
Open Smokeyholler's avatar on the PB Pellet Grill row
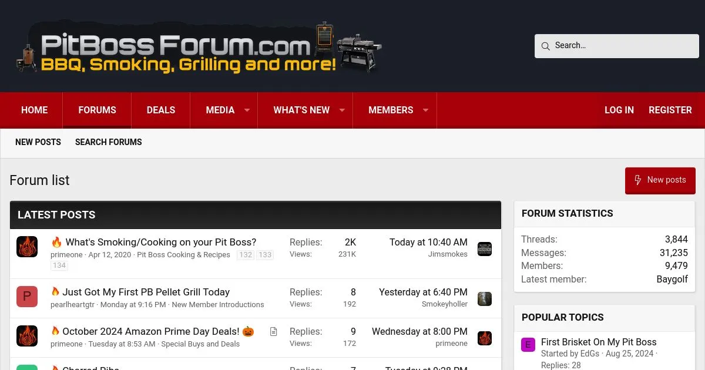coord(485,298)
